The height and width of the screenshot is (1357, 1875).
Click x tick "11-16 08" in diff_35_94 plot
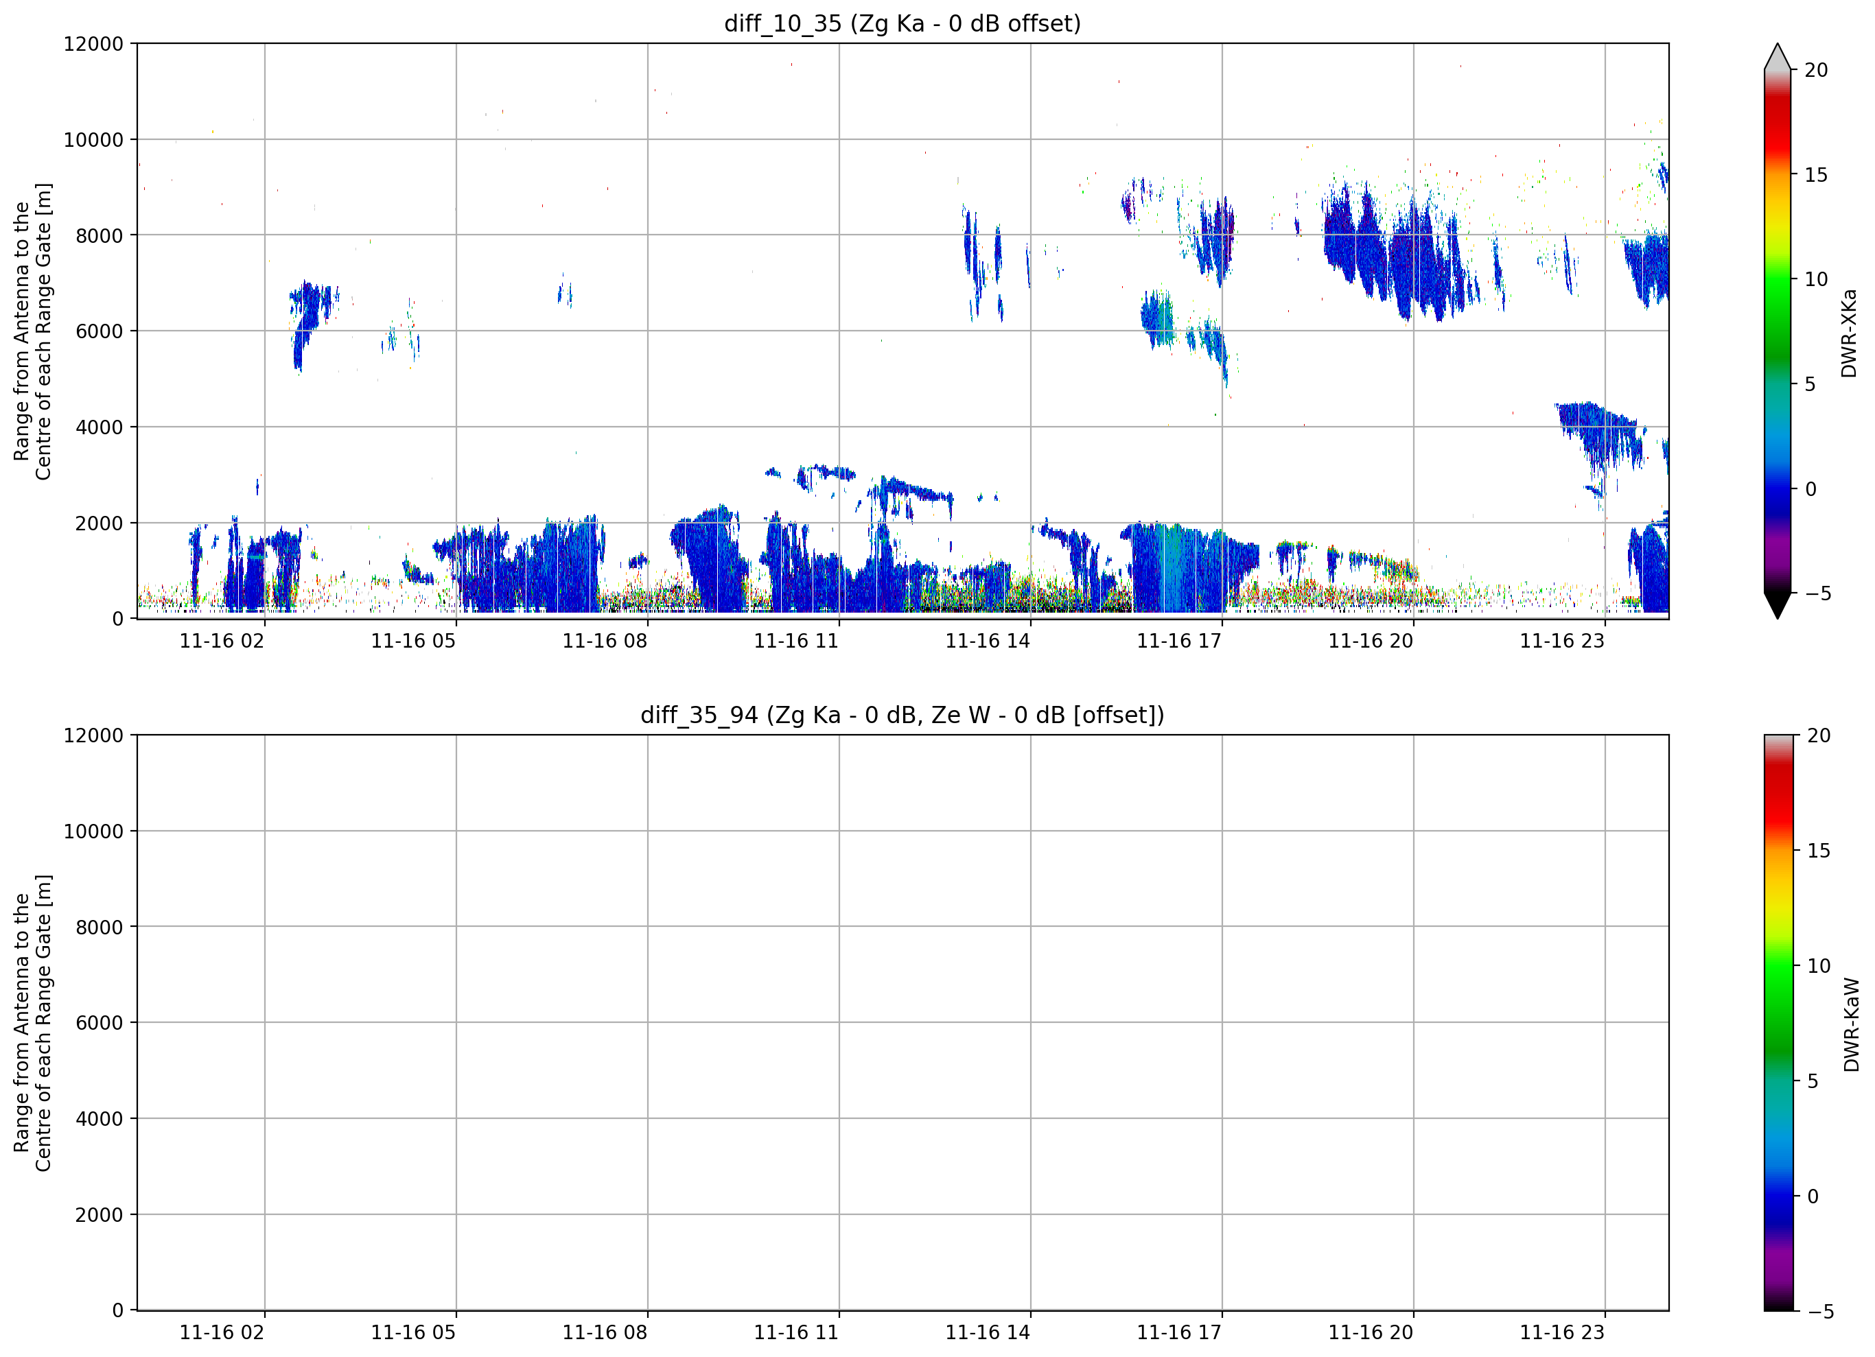point(605,1333)
